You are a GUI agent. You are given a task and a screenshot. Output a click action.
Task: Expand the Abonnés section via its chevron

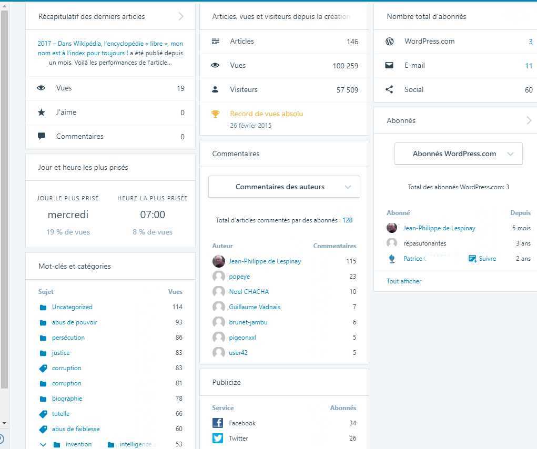click(529, 120)
